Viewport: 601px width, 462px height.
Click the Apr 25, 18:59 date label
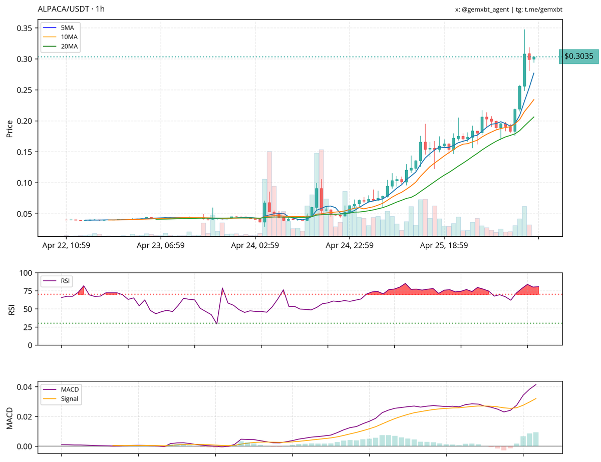pyautogui.click(x=444, y=246)
